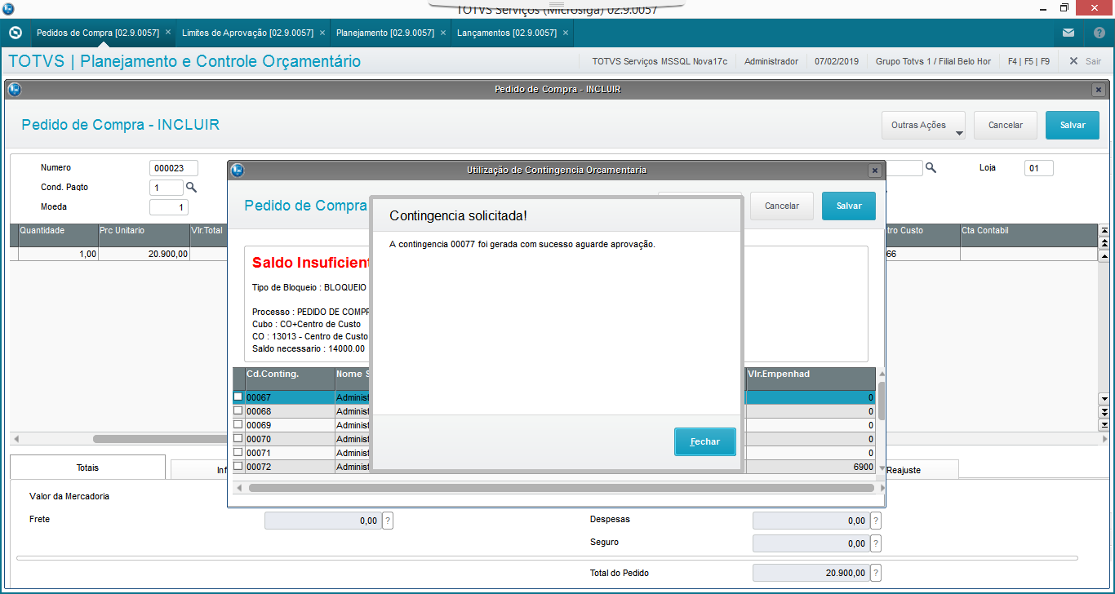Click the Grupo Totvs 1 / Filial label
The height and width of the screenshot is (594, 1115).
(x=933, y=61)
